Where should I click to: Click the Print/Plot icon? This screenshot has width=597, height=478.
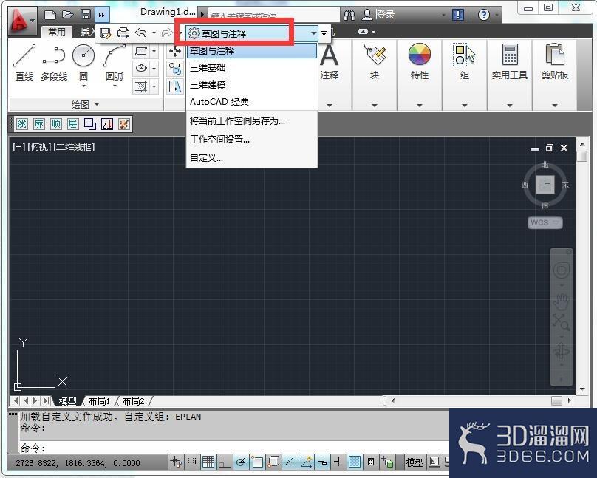click(123, 33)
